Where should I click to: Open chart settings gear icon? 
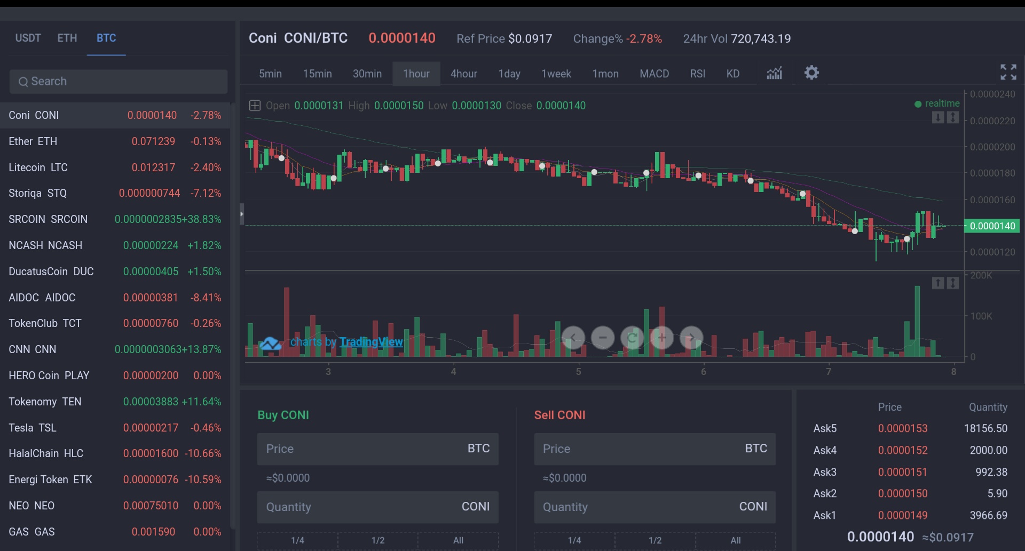click(x=811, y=73)
